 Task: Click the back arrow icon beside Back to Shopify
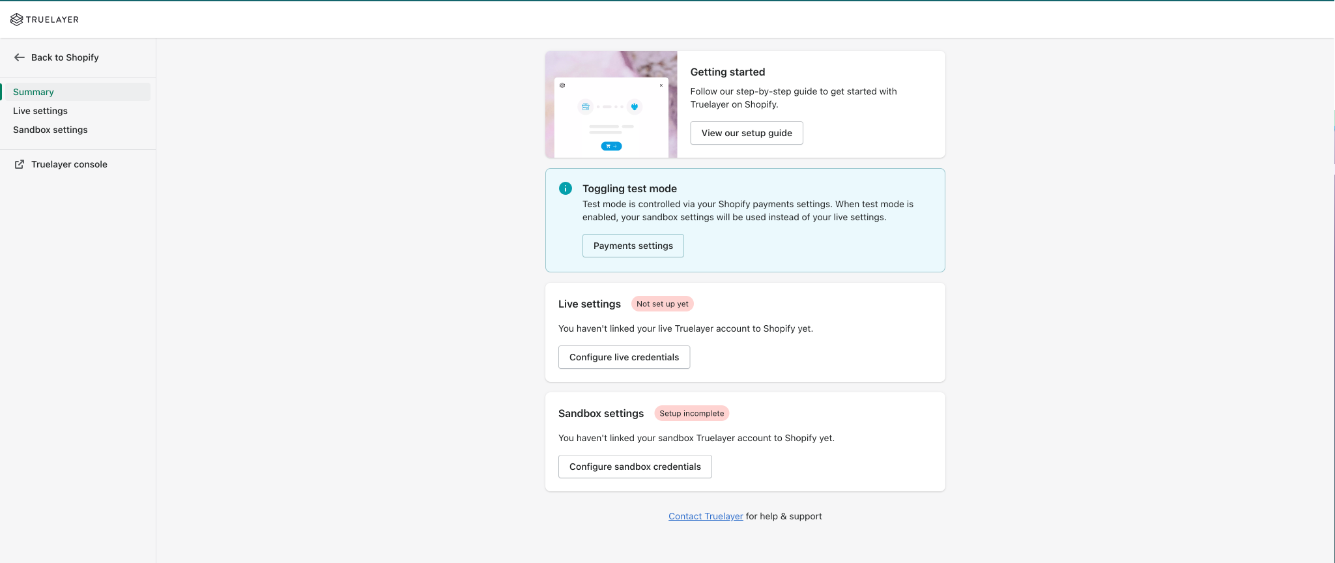(20, 57)
